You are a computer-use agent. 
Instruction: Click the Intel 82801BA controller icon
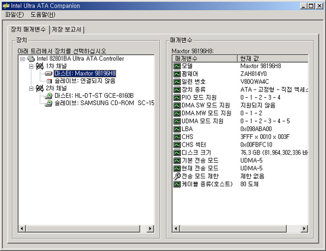point(31,59)
